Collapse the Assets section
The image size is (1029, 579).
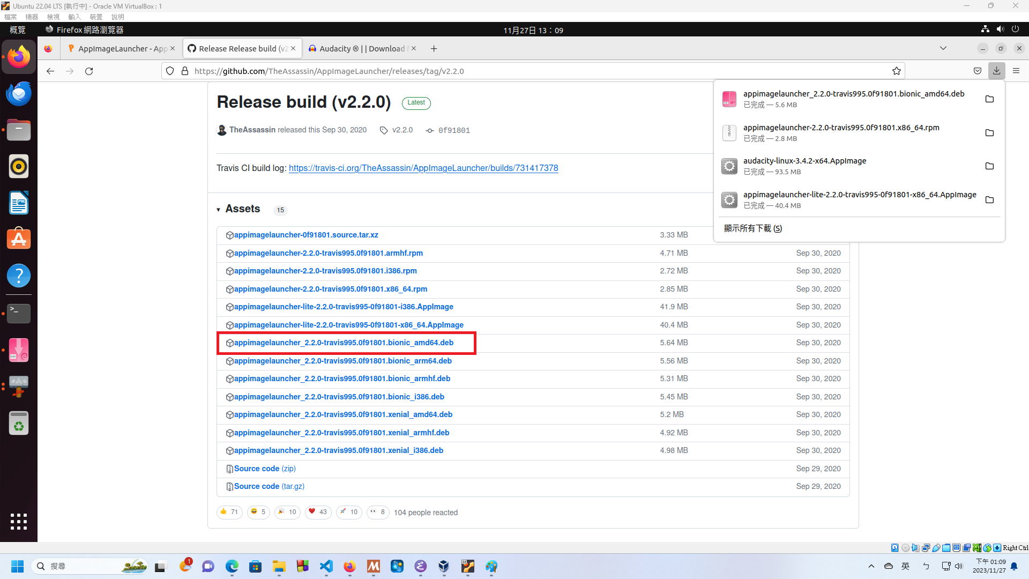[219, 209]
